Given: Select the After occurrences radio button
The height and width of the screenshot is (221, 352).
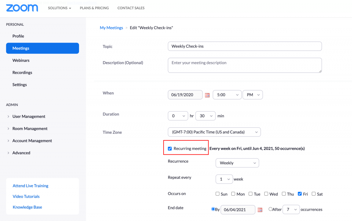Looking at the screenshot, I should (271, 209).
